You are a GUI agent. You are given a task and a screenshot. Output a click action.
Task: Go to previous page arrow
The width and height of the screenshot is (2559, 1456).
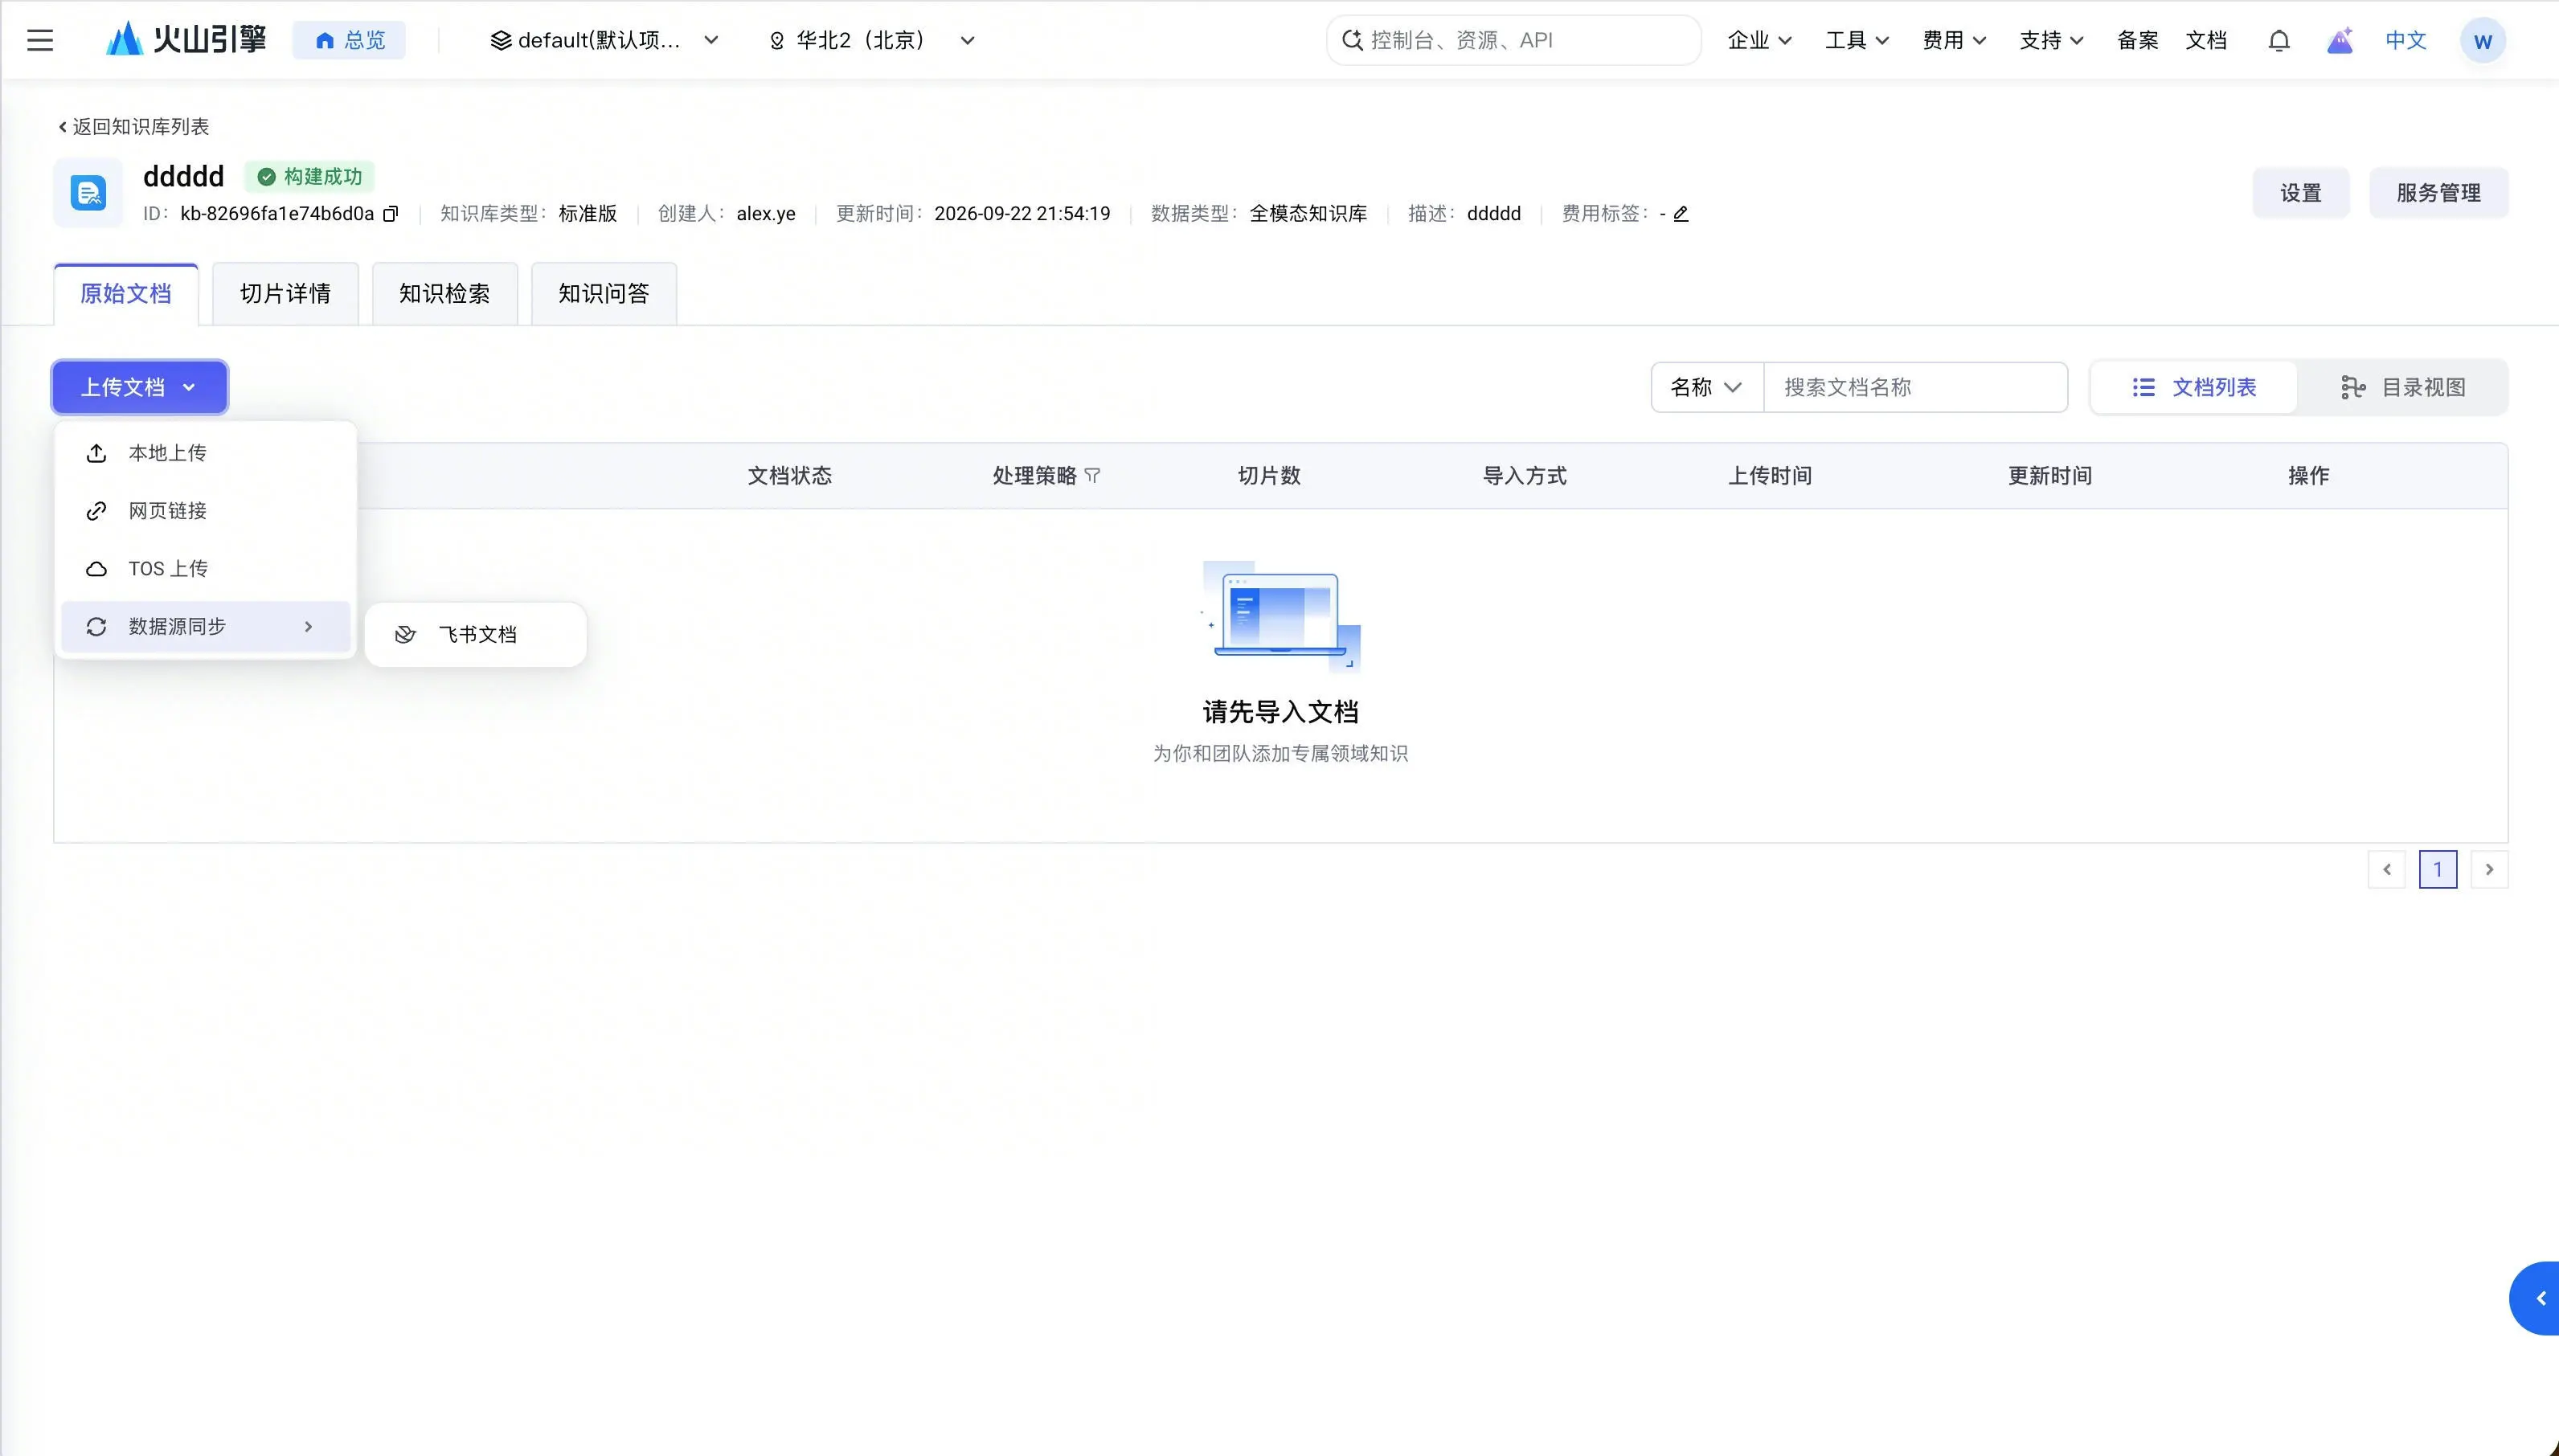tap(2387, 870)
